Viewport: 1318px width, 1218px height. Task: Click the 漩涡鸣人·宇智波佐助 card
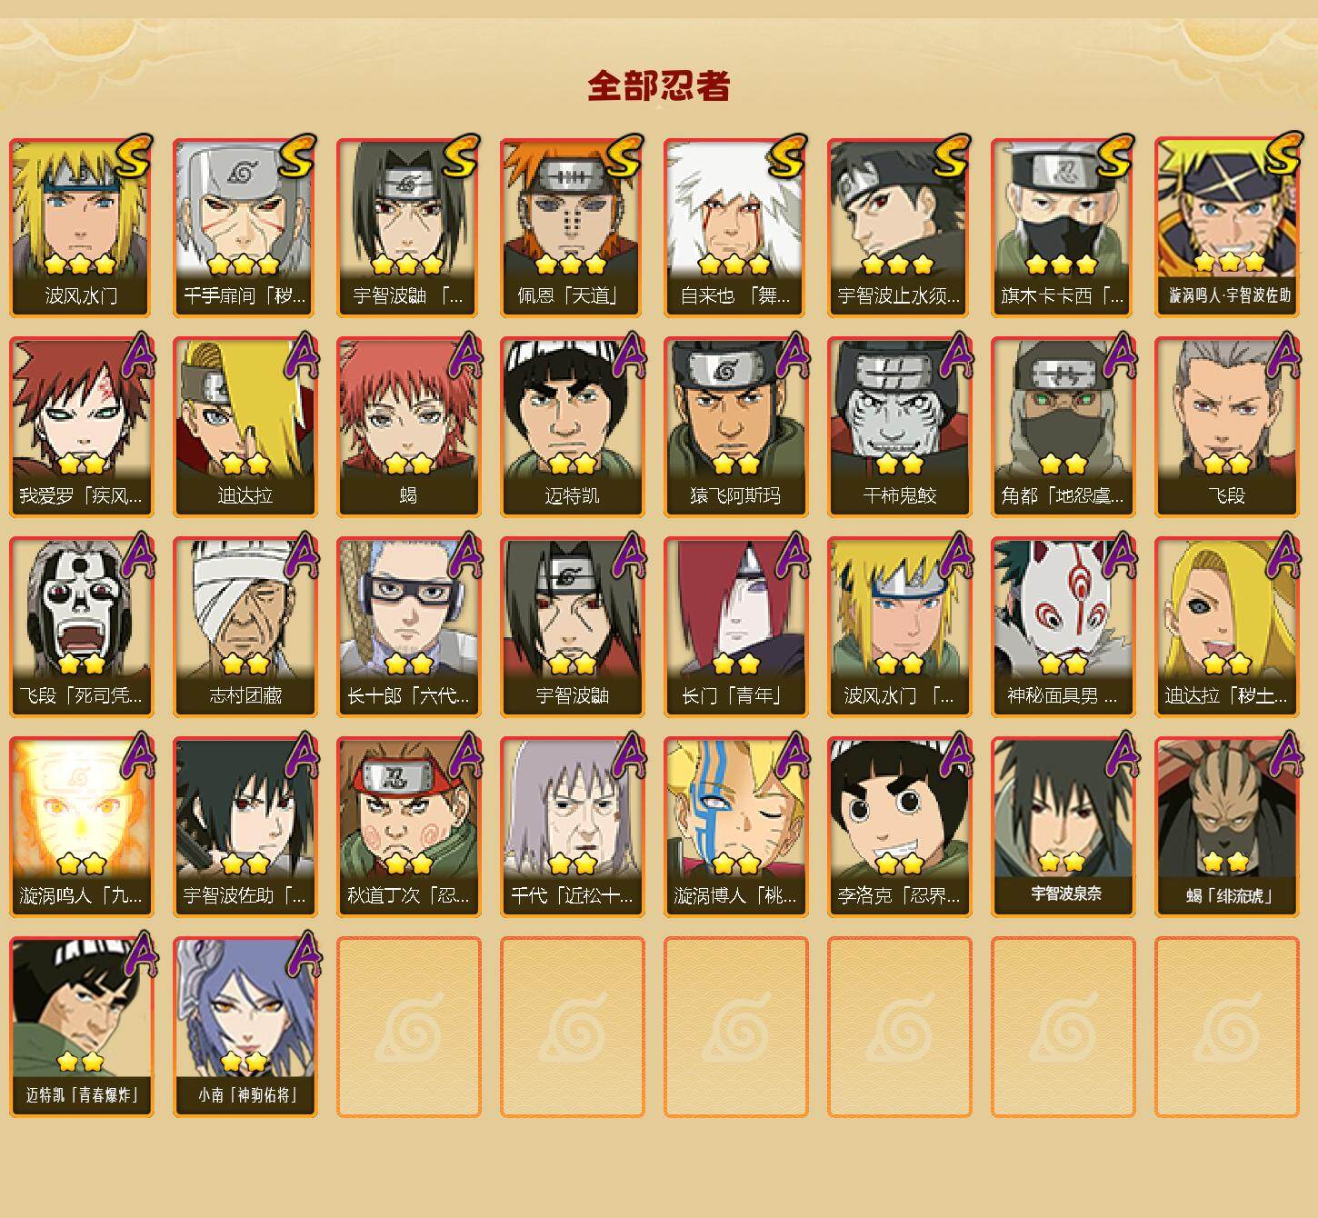pos(1226,227)
